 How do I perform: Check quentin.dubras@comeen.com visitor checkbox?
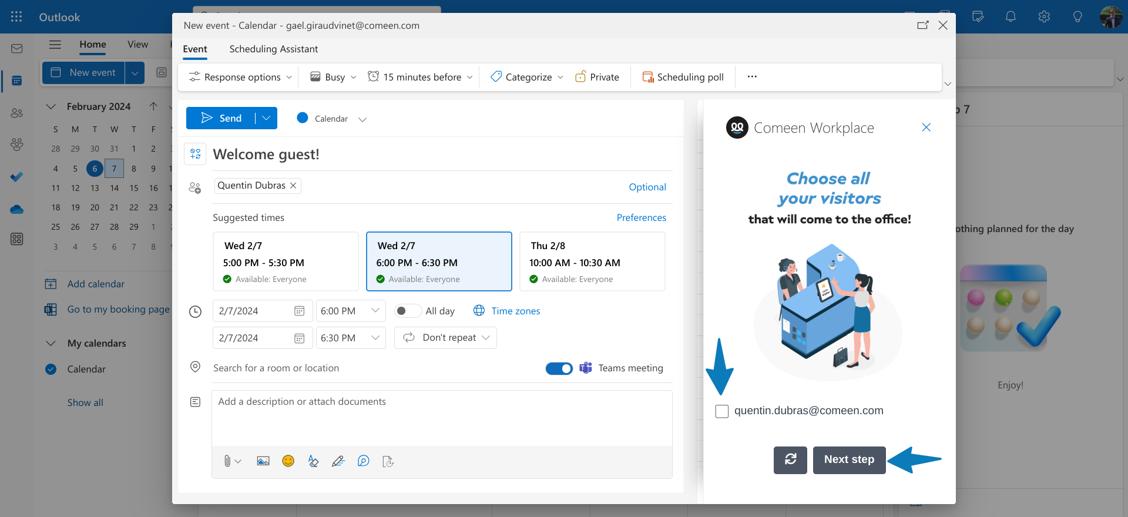tap(722, 411)
